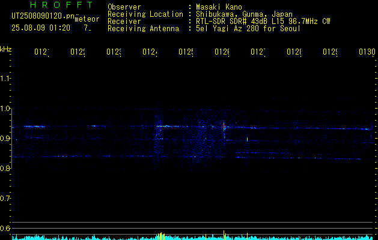The height and width of the screenshot is (240, 378).
Task: Click the kHz axis unit label
Action: (x=5, y=49)
